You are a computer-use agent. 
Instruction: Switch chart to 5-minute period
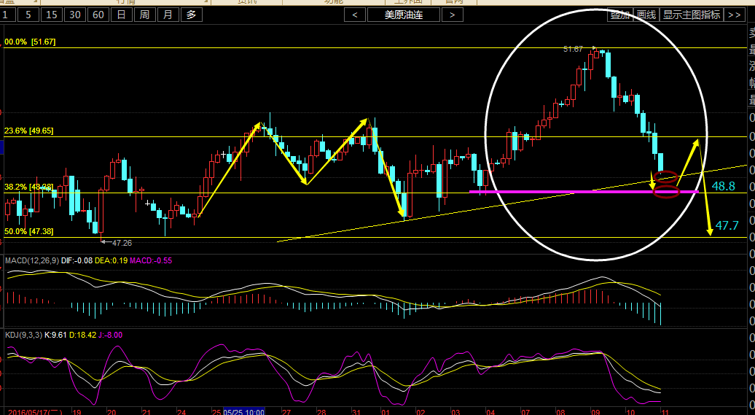click(x=28, y=15)
